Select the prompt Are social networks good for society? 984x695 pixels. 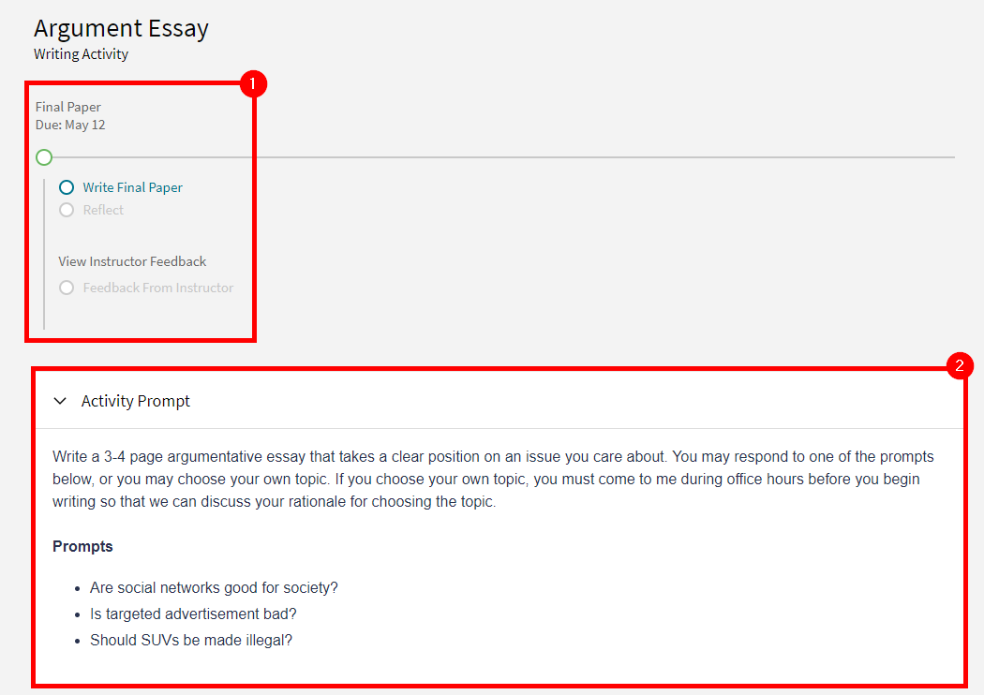[x=214, y=587]
